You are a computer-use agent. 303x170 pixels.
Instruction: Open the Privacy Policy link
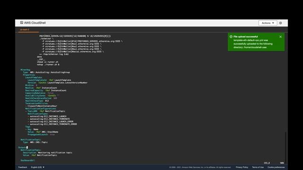(x=242, y=167)
